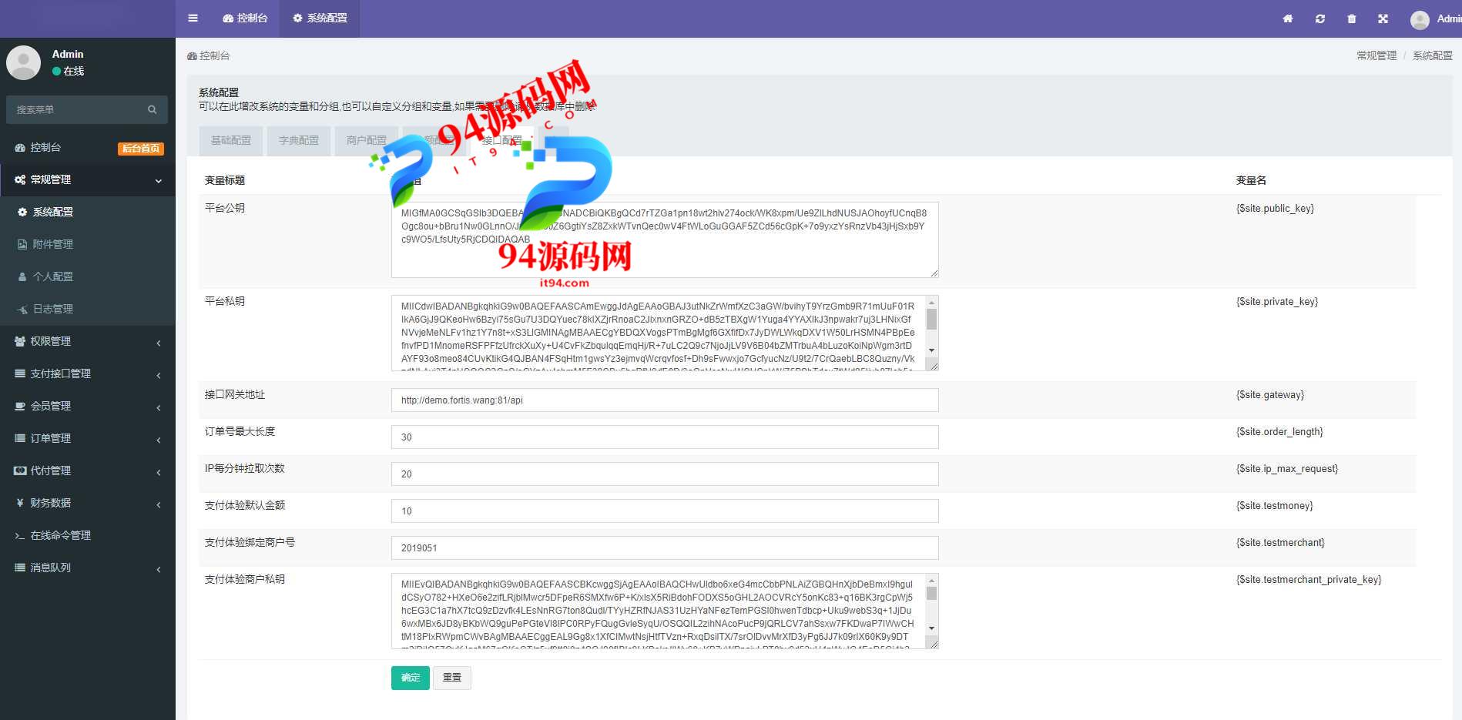Open 系统配置 in the sidebar
Image resolution: width=1462 pixels, height=720 pixels.
point(88,212)
